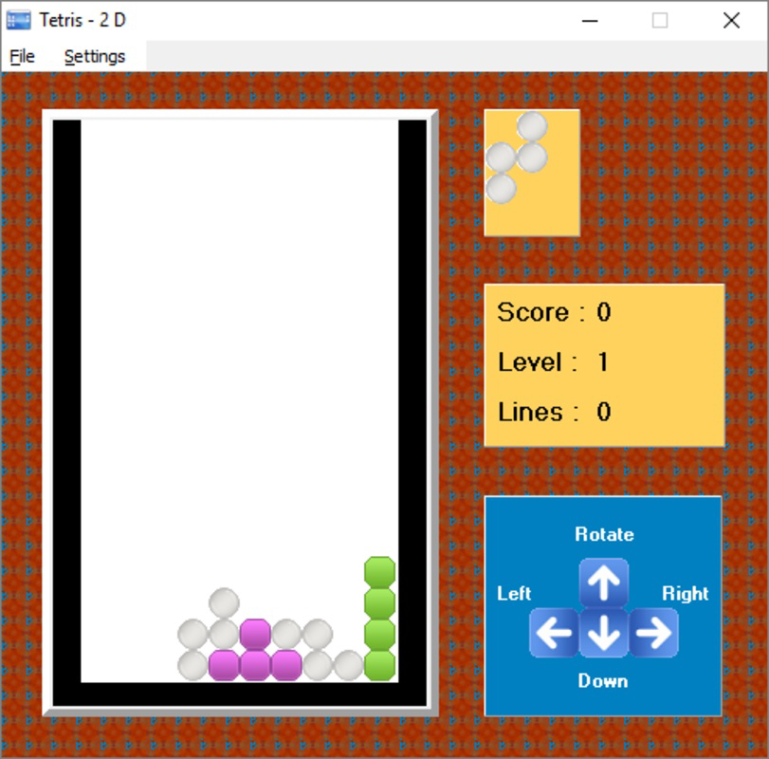This screenshot has height=759, width=769.
Task: Click the Tetris - 2 D window title
Action: (82, 20)
